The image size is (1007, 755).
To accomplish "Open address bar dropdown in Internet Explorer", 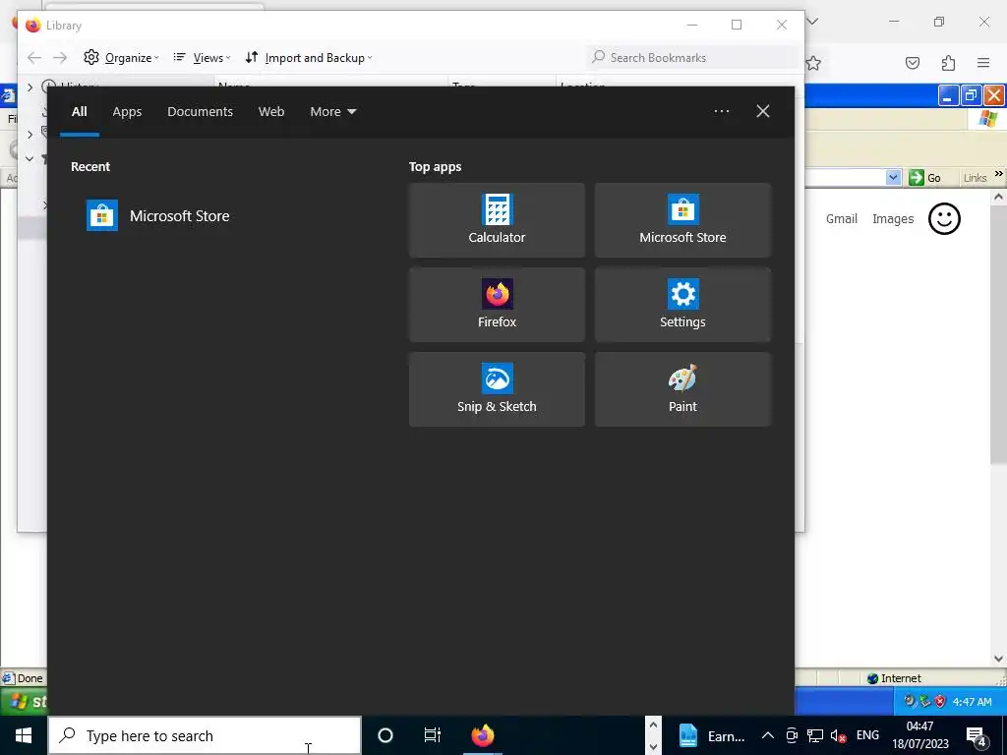I will (893, 178).
